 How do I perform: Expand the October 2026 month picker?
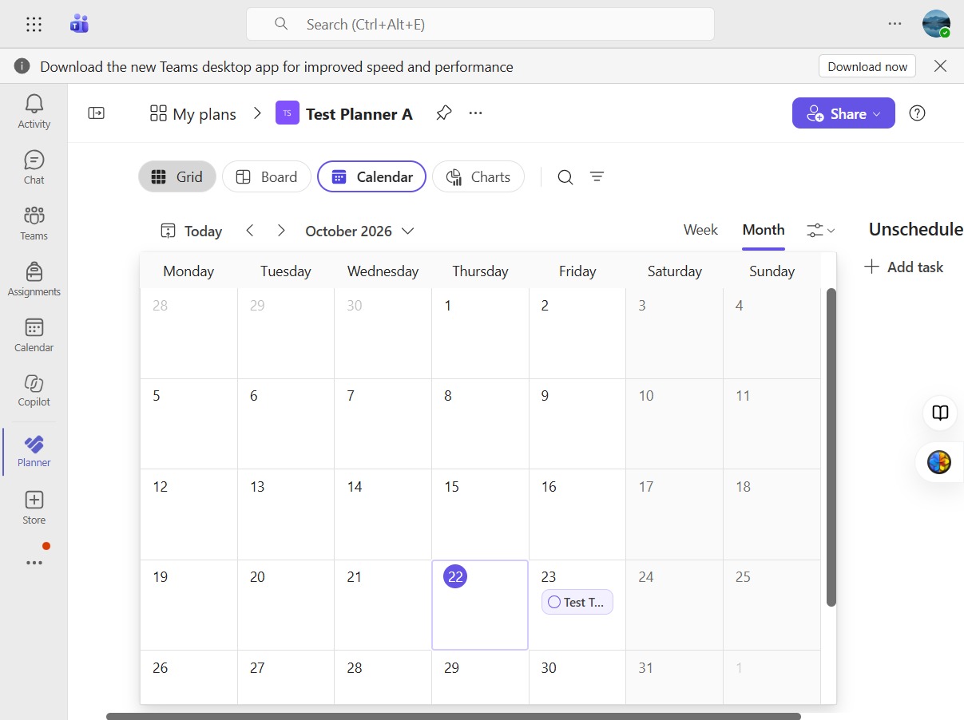(360, 231)
